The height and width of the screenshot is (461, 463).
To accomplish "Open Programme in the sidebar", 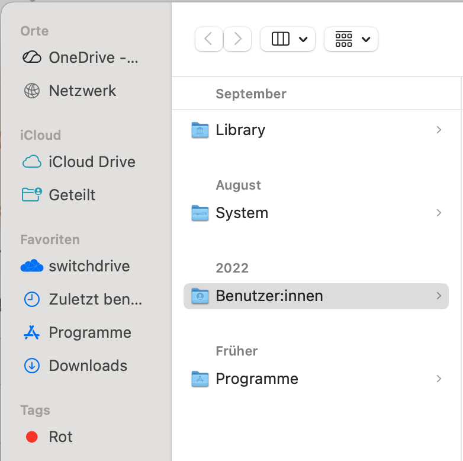I will (77, 332).
